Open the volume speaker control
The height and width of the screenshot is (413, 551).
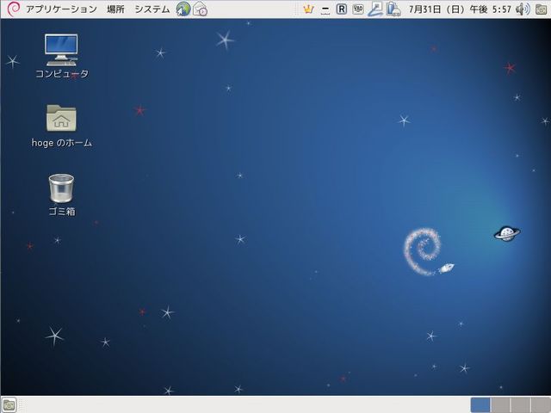point(523,9)
